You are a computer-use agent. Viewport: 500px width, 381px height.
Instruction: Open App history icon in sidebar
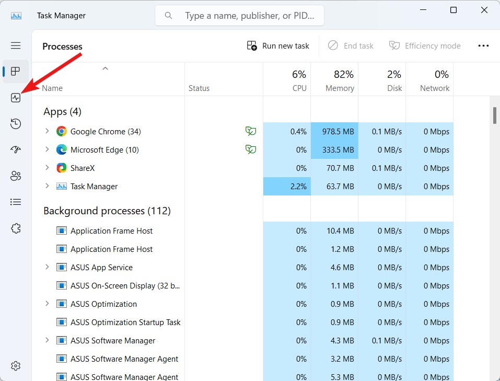16,124
